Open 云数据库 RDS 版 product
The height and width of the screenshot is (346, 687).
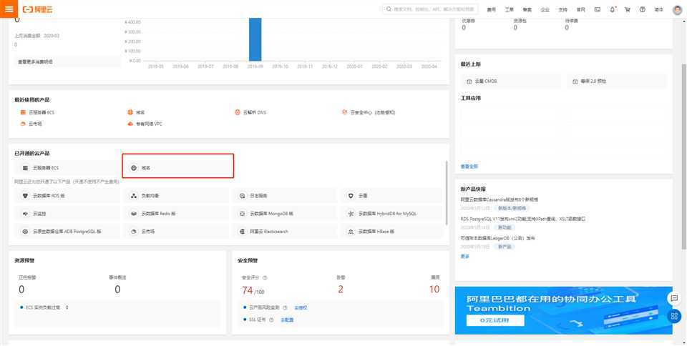click(x=67, y=196)
